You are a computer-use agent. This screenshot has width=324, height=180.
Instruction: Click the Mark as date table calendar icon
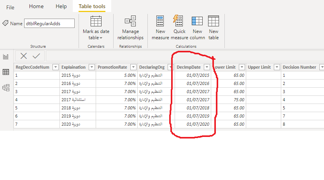pyautogui.click(x=96, y=21)
